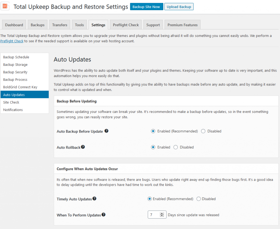Focus the days since update number field
Viewport: 280px width, 229px height.
(157, 215)
